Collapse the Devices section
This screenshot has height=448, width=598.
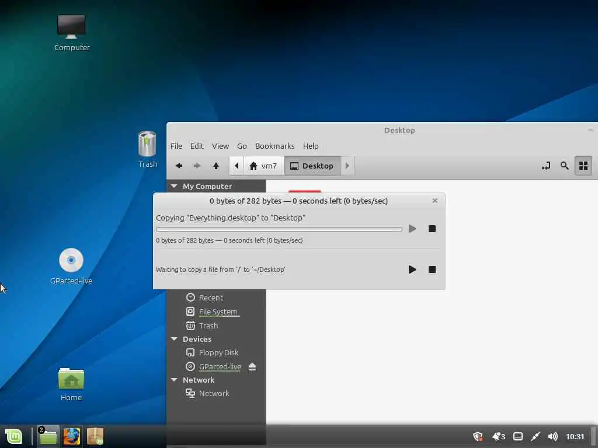(174, 339)
